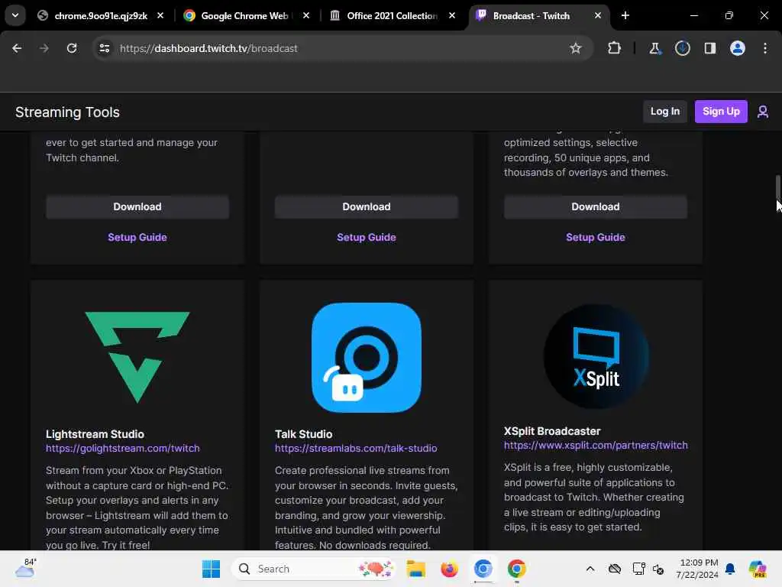
Task: Toggle the Chrome side panel icon
Action: click(x=709, y=48)
